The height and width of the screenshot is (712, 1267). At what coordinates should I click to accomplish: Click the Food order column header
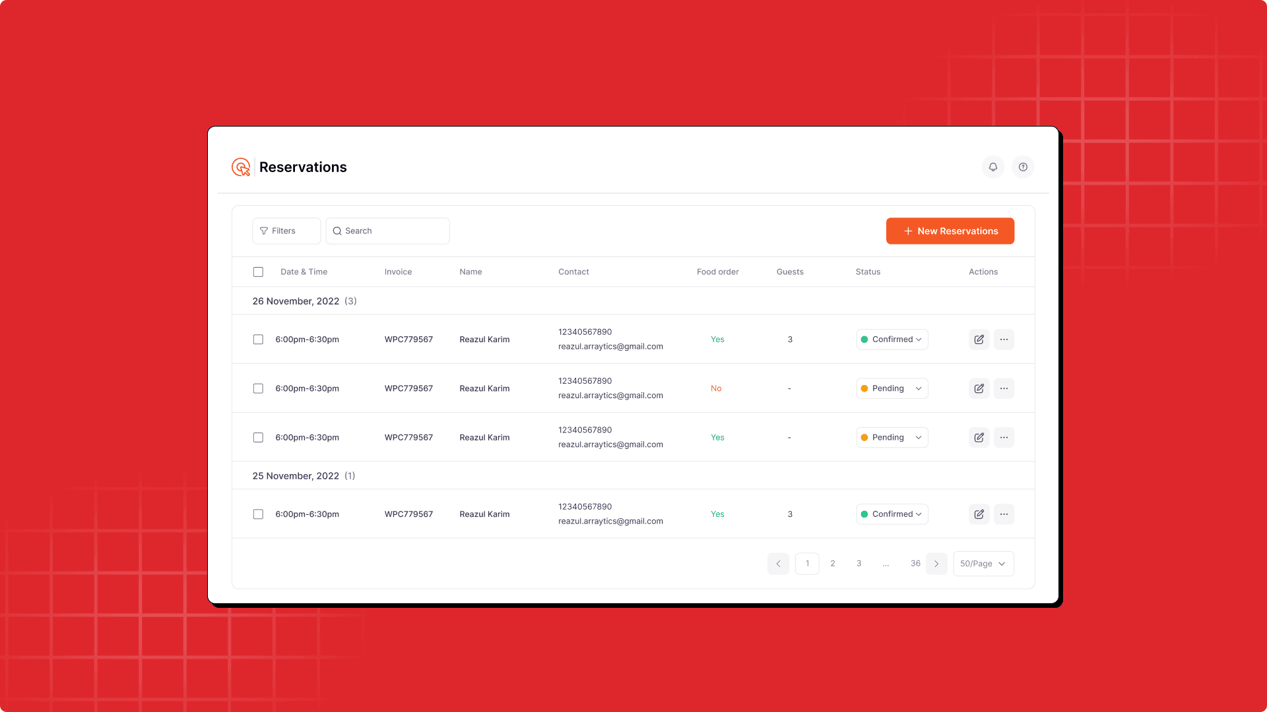(x=717, y=272)
